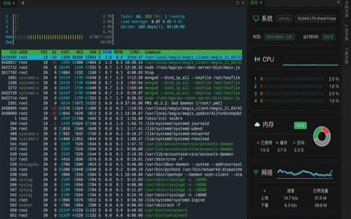Select systemd-logind process row

click(x=122, y=200)
